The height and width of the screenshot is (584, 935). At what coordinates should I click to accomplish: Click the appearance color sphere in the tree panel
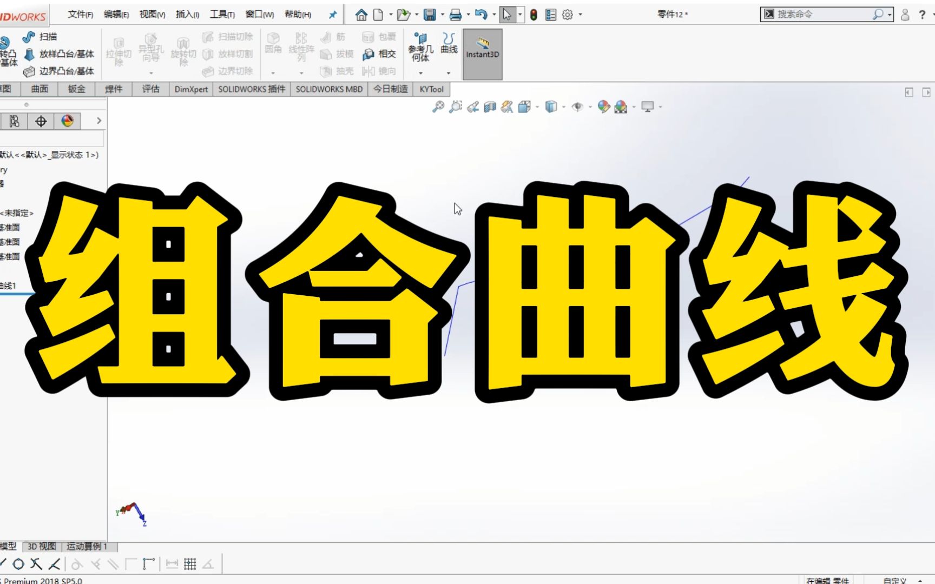pyautogui.click(x=67, y=121)
